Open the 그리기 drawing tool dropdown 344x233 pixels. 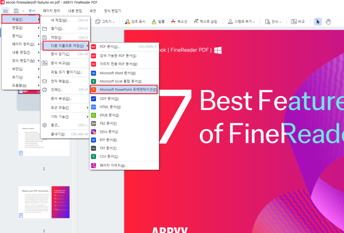point(105,22)
